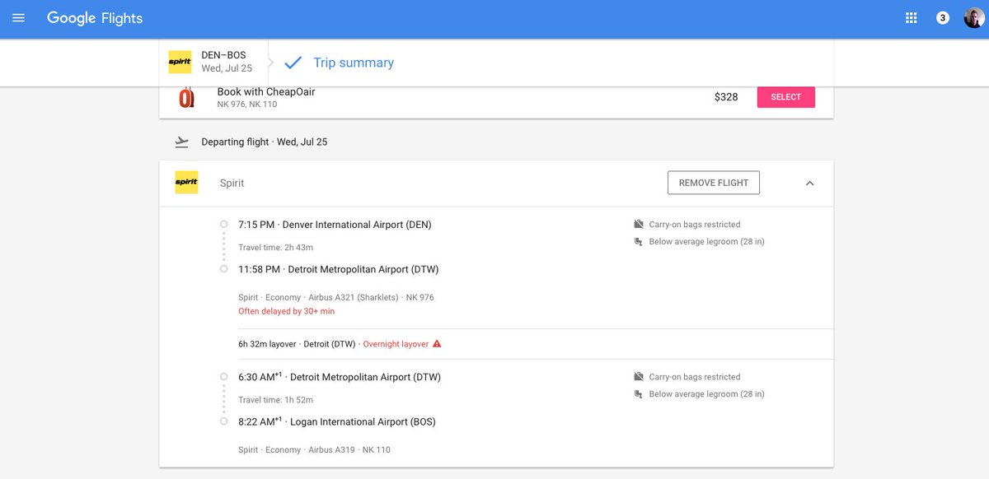The width and height of the screenshot is (989, 479).
Task: Click the Often delayed by 30+ min warning
Action: (x=286, y=311)
